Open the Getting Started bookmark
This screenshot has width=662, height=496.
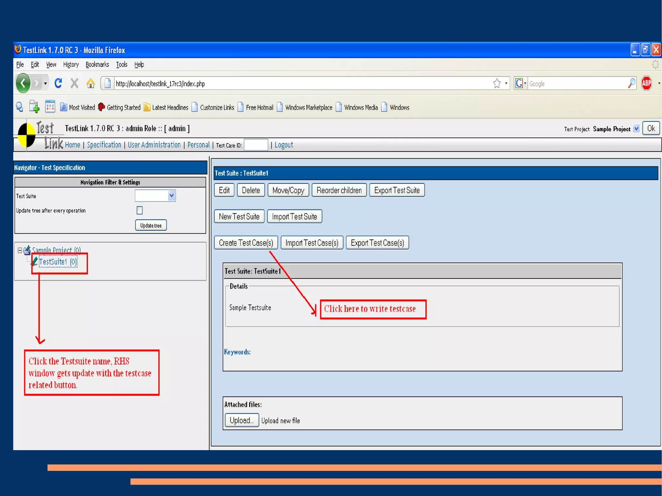tap(119, 107)
